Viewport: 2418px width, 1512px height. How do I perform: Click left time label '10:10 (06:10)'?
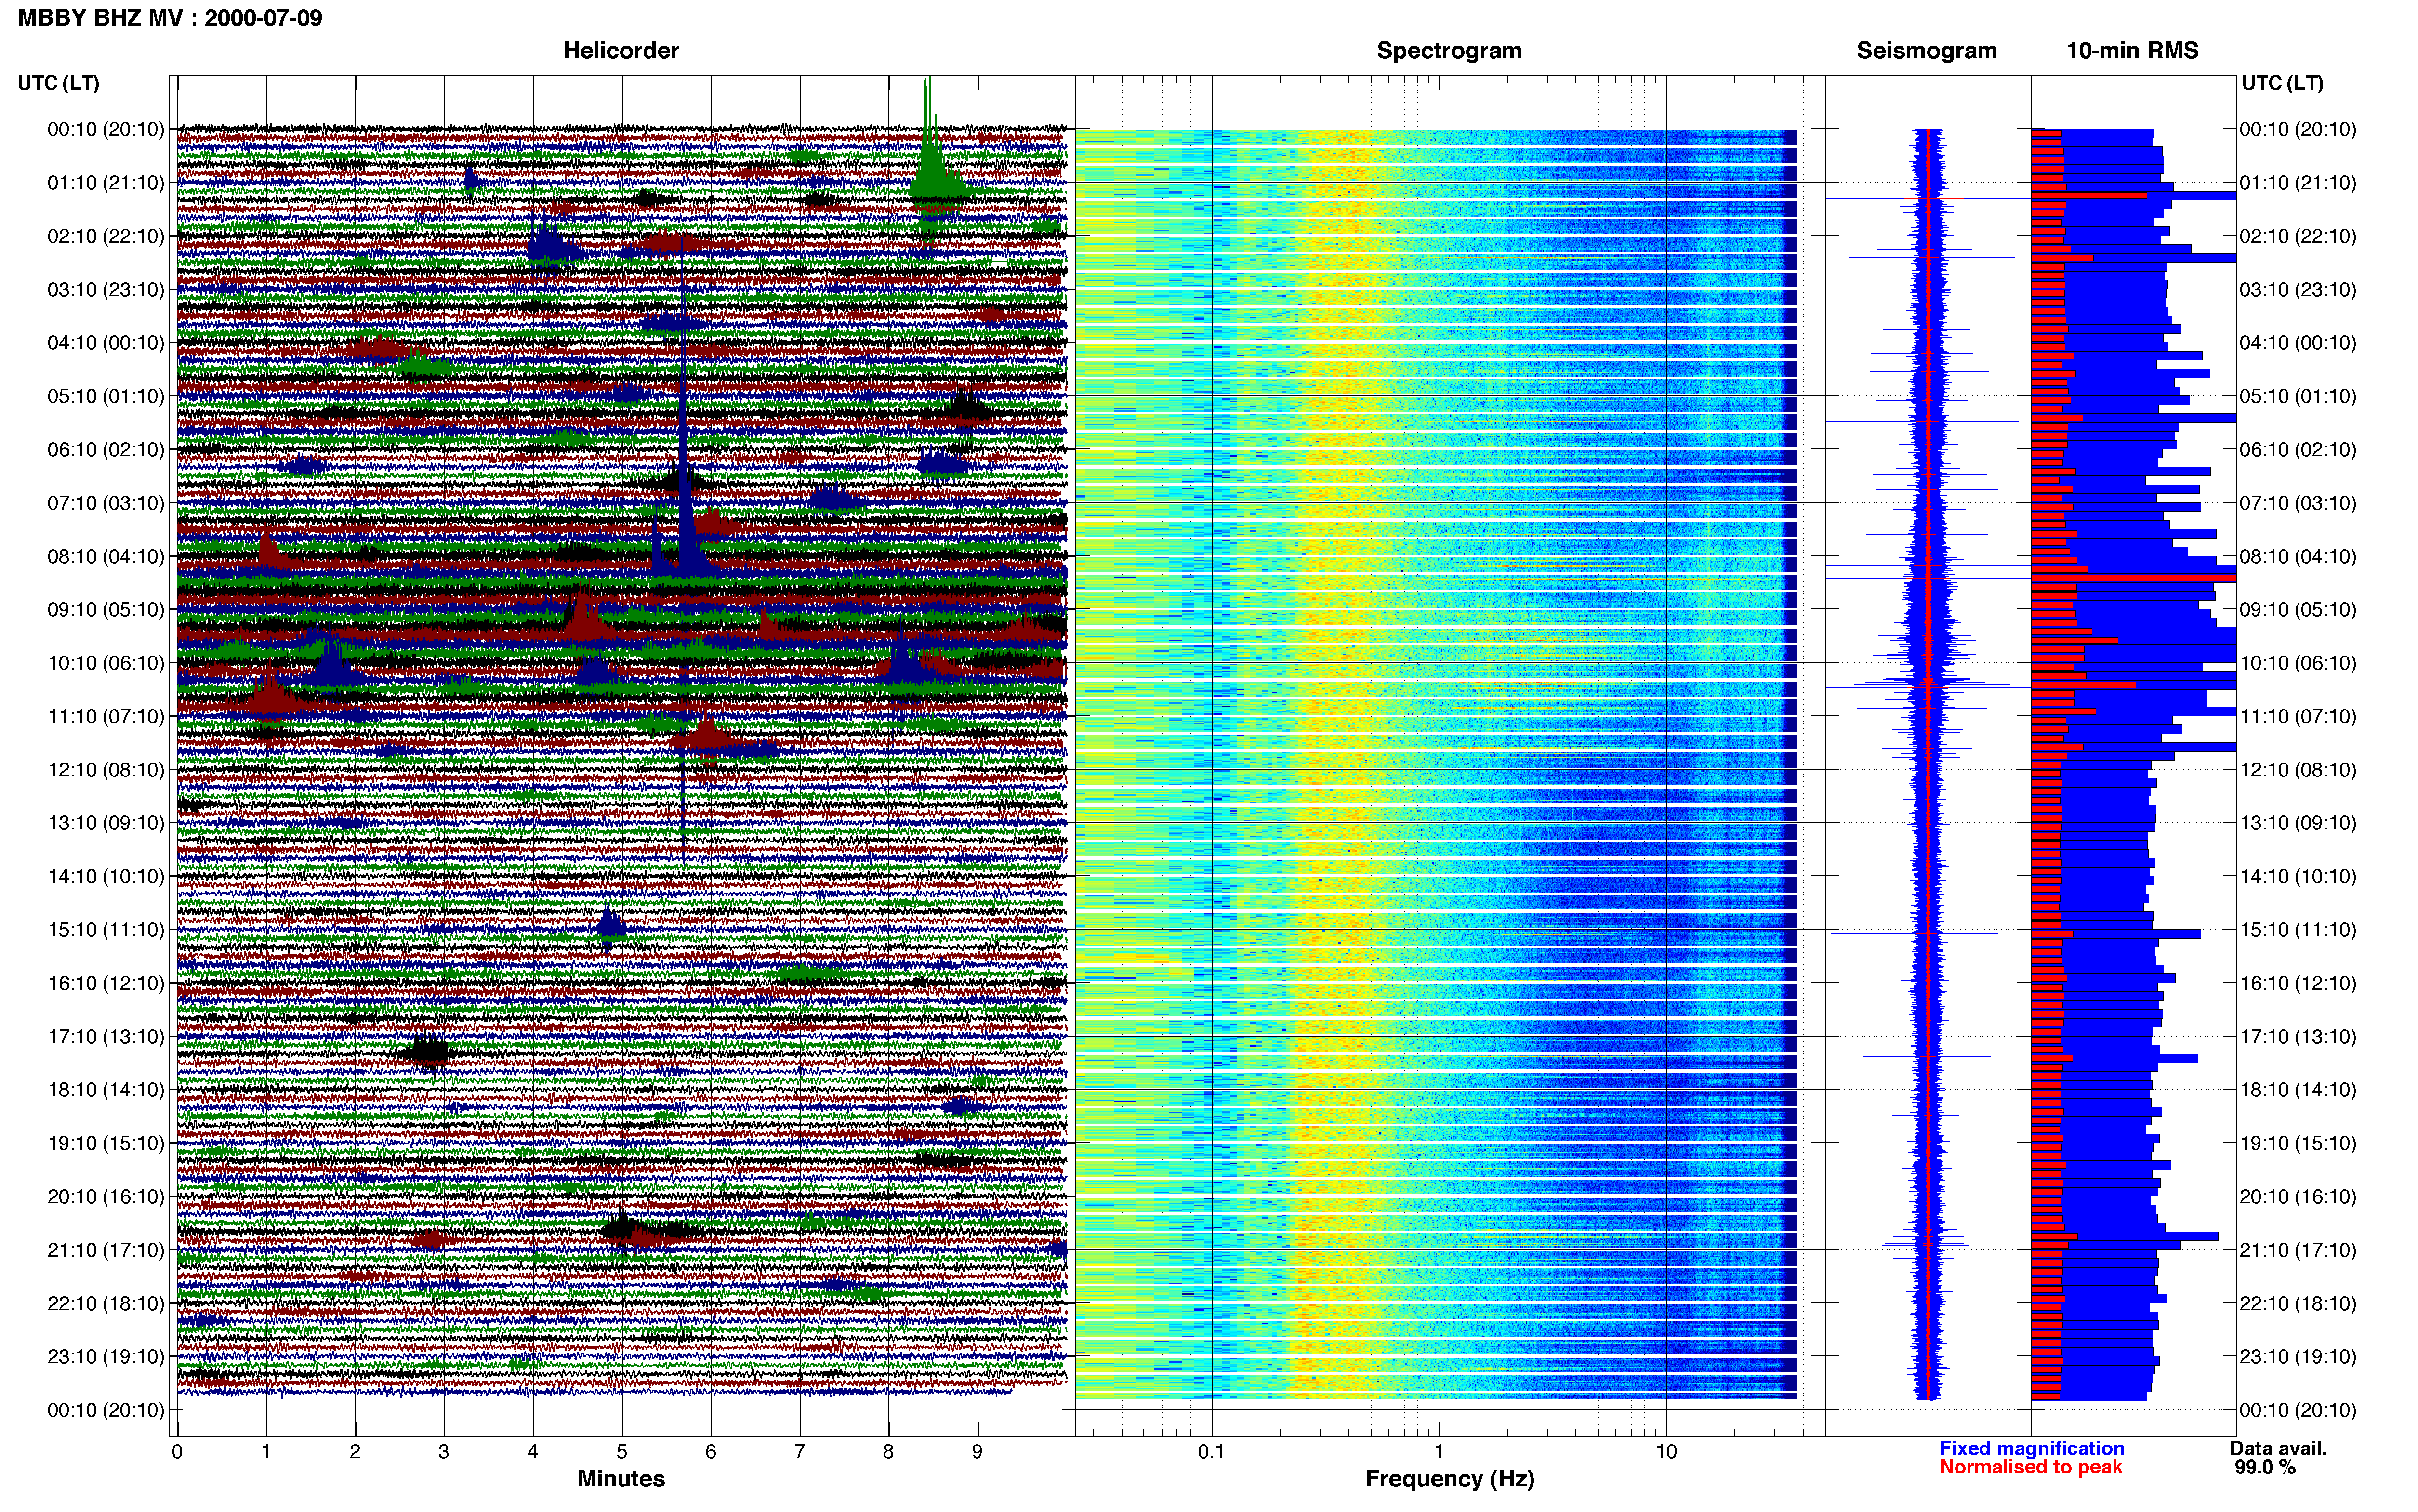(105, 663)
